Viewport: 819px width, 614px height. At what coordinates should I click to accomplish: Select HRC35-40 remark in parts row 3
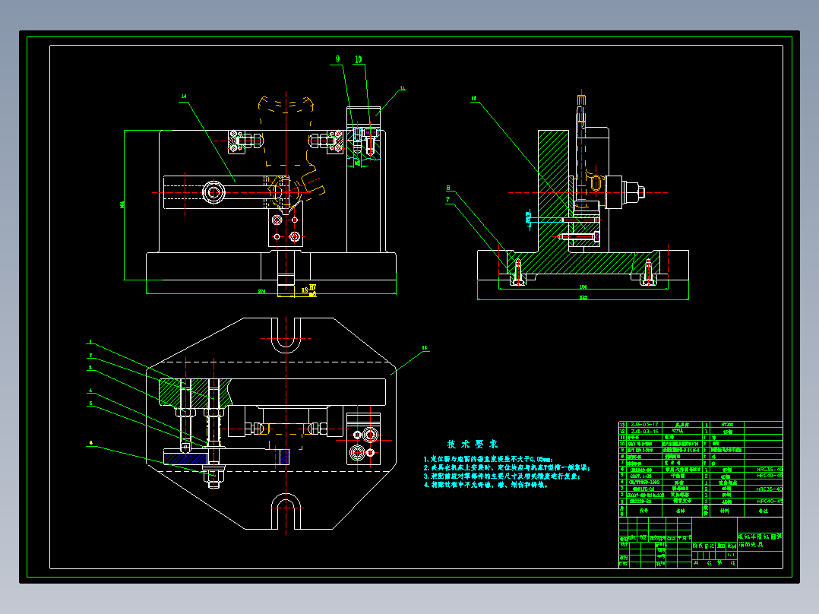pyautogui.click(x=770, y=489)
